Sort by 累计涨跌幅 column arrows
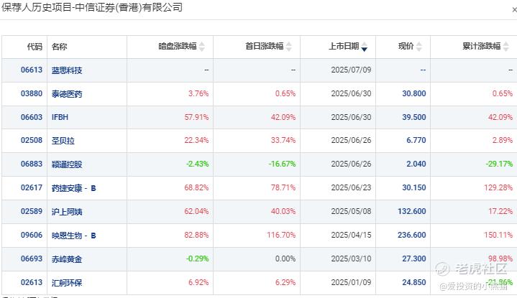Viewport: 517px width, 298px height. 505,47
